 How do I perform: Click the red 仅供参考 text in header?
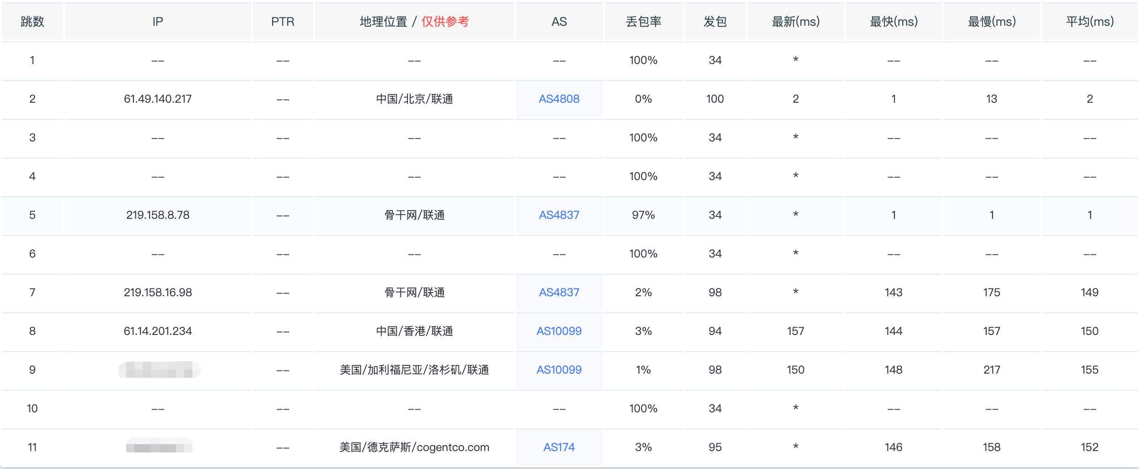pyautogui.click(x=445, y=22)
